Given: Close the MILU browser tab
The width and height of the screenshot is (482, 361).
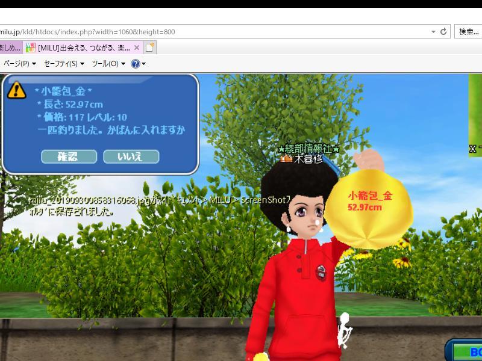Looking at the screenshot, I should pos(137,48).
